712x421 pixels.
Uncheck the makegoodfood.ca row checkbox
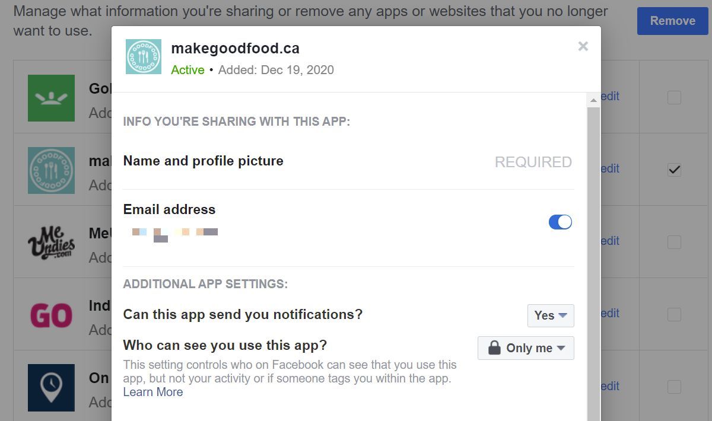point(674,170)
